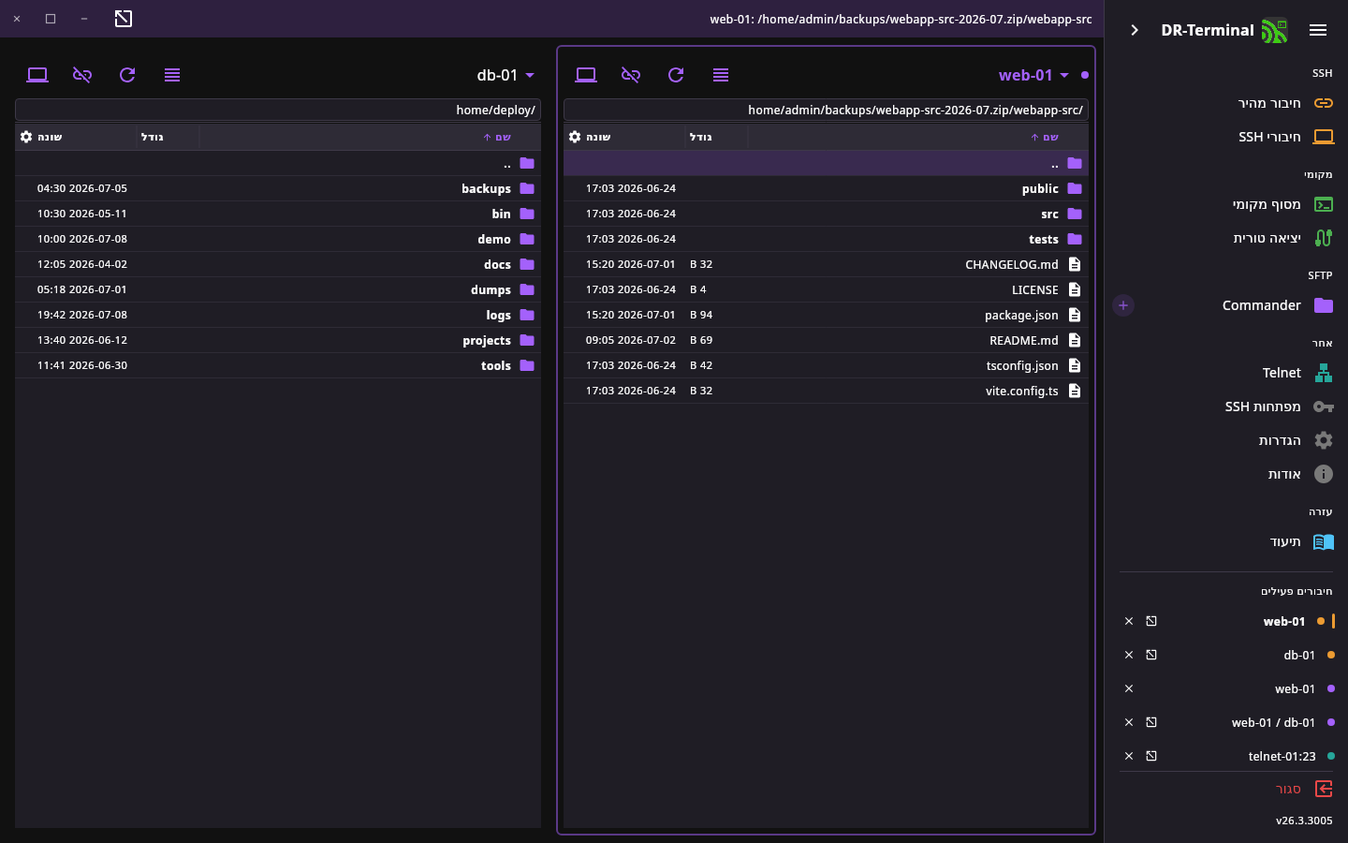Open tools folder in db-01 pane

pos(278,365)
